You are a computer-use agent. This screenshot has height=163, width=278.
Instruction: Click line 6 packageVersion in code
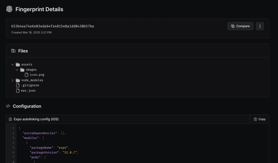coord(45,153)
